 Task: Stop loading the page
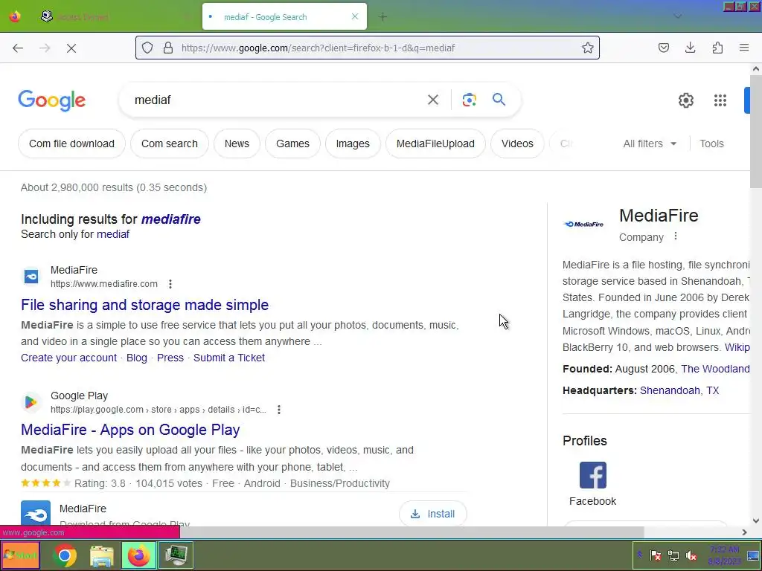[x=71, y=48]
